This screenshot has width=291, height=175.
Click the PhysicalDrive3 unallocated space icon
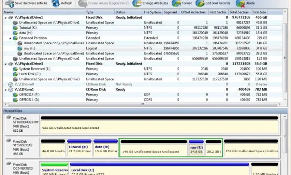[15, 79]
